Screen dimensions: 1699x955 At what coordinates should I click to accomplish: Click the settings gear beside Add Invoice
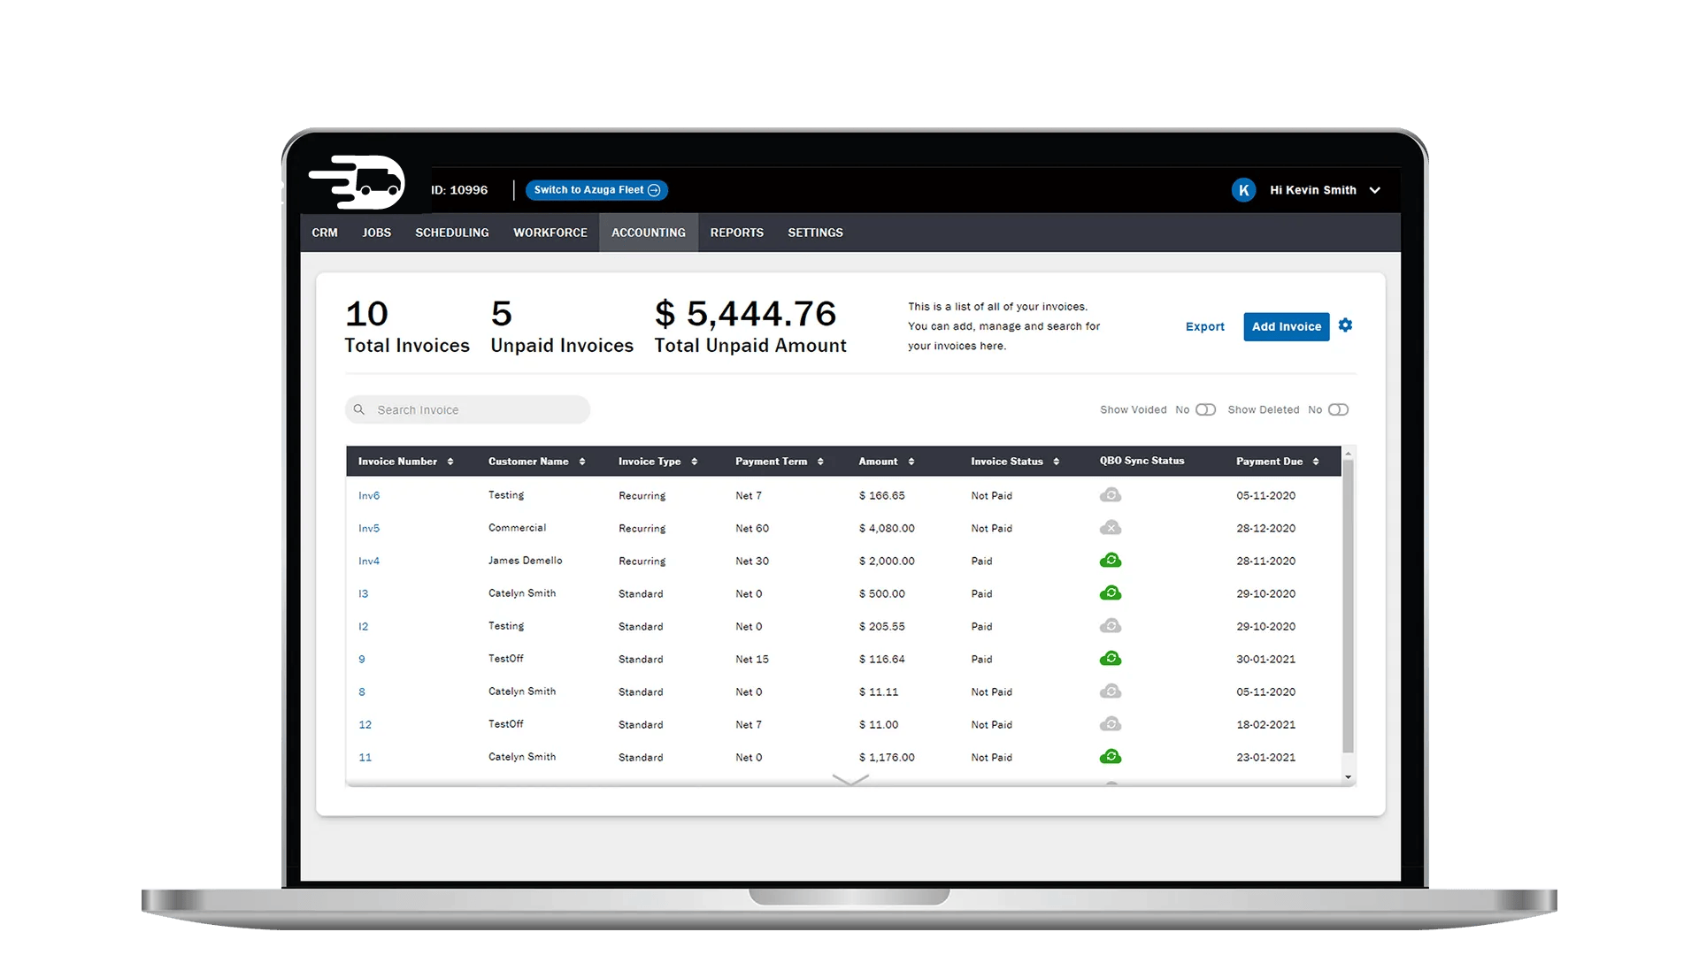click(1345, 325)
